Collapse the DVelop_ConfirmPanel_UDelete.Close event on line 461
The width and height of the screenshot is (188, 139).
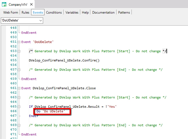tap(19, 88)
